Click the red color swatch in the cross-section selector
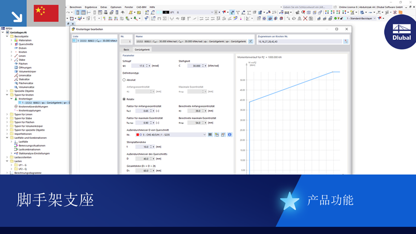 (x=137, y=134)
